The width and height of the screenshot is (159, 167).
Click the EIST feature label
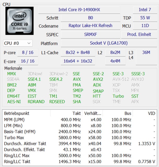(x=32, y=96)
